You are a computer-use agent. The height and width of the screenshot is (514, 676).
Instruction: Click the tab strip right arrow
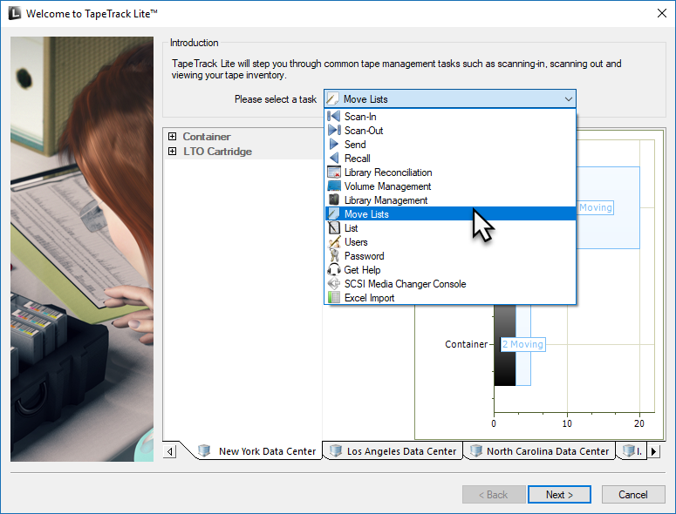[653, 451]
